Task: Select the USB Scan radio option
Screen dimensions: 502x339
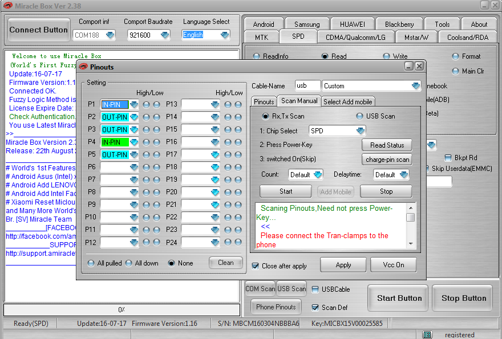Action: point(359,116)
